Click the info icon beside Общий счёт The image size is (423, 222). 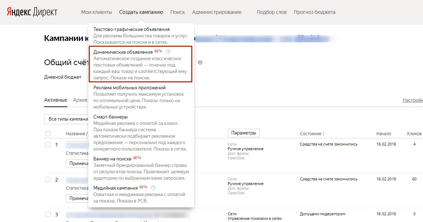[x=200, y=62]
